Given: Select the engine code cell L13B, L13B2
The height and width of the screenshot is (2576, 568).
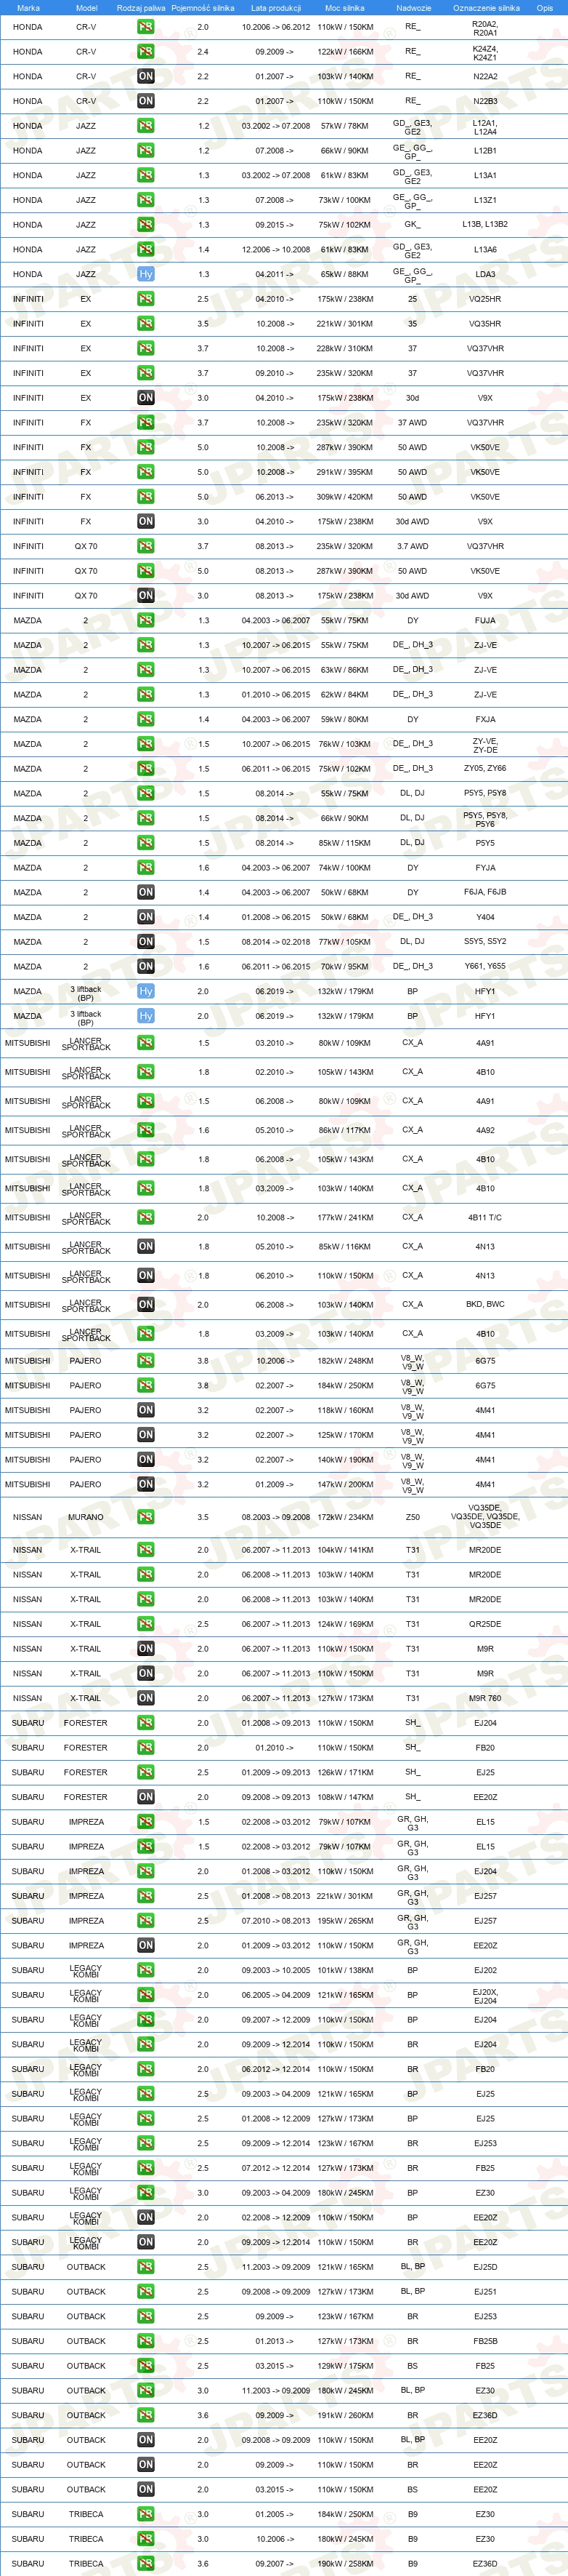Looking at the screenshot, I should point(485,225).
